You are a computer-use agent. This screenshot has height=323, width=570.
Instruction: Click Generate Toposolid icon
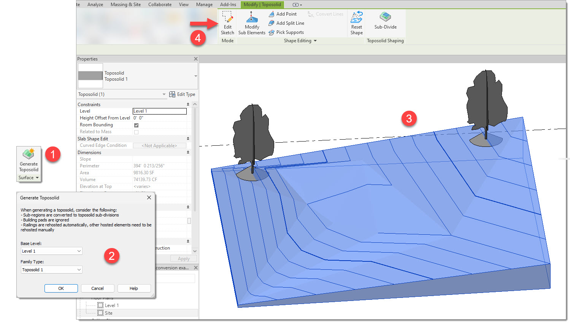29,160
